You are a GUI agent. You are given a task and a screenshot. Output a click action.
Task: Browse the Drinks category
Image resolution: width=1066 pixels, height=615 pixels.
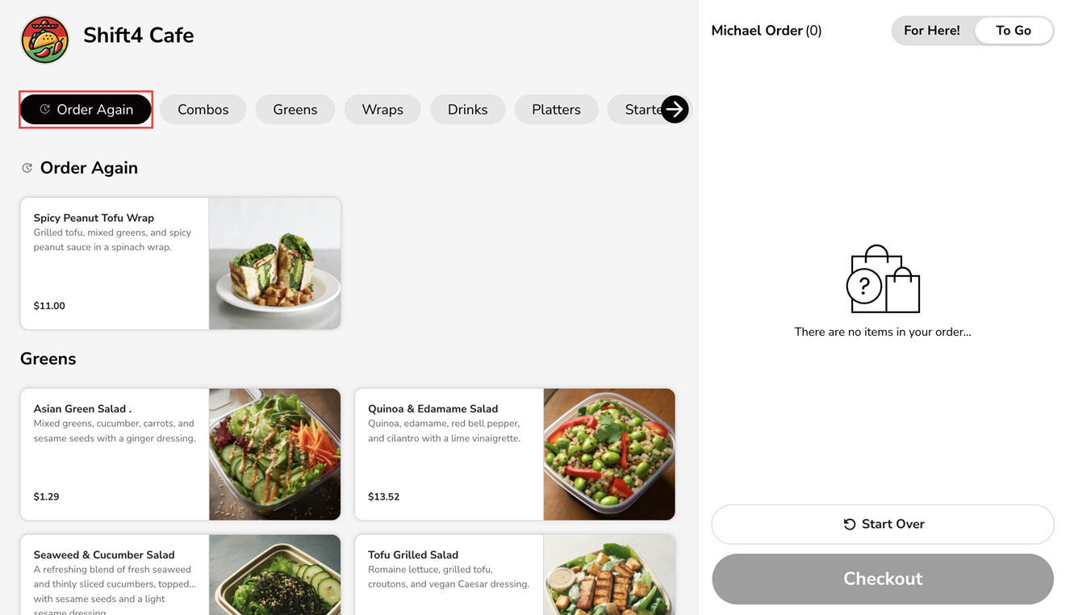[468, 109]
